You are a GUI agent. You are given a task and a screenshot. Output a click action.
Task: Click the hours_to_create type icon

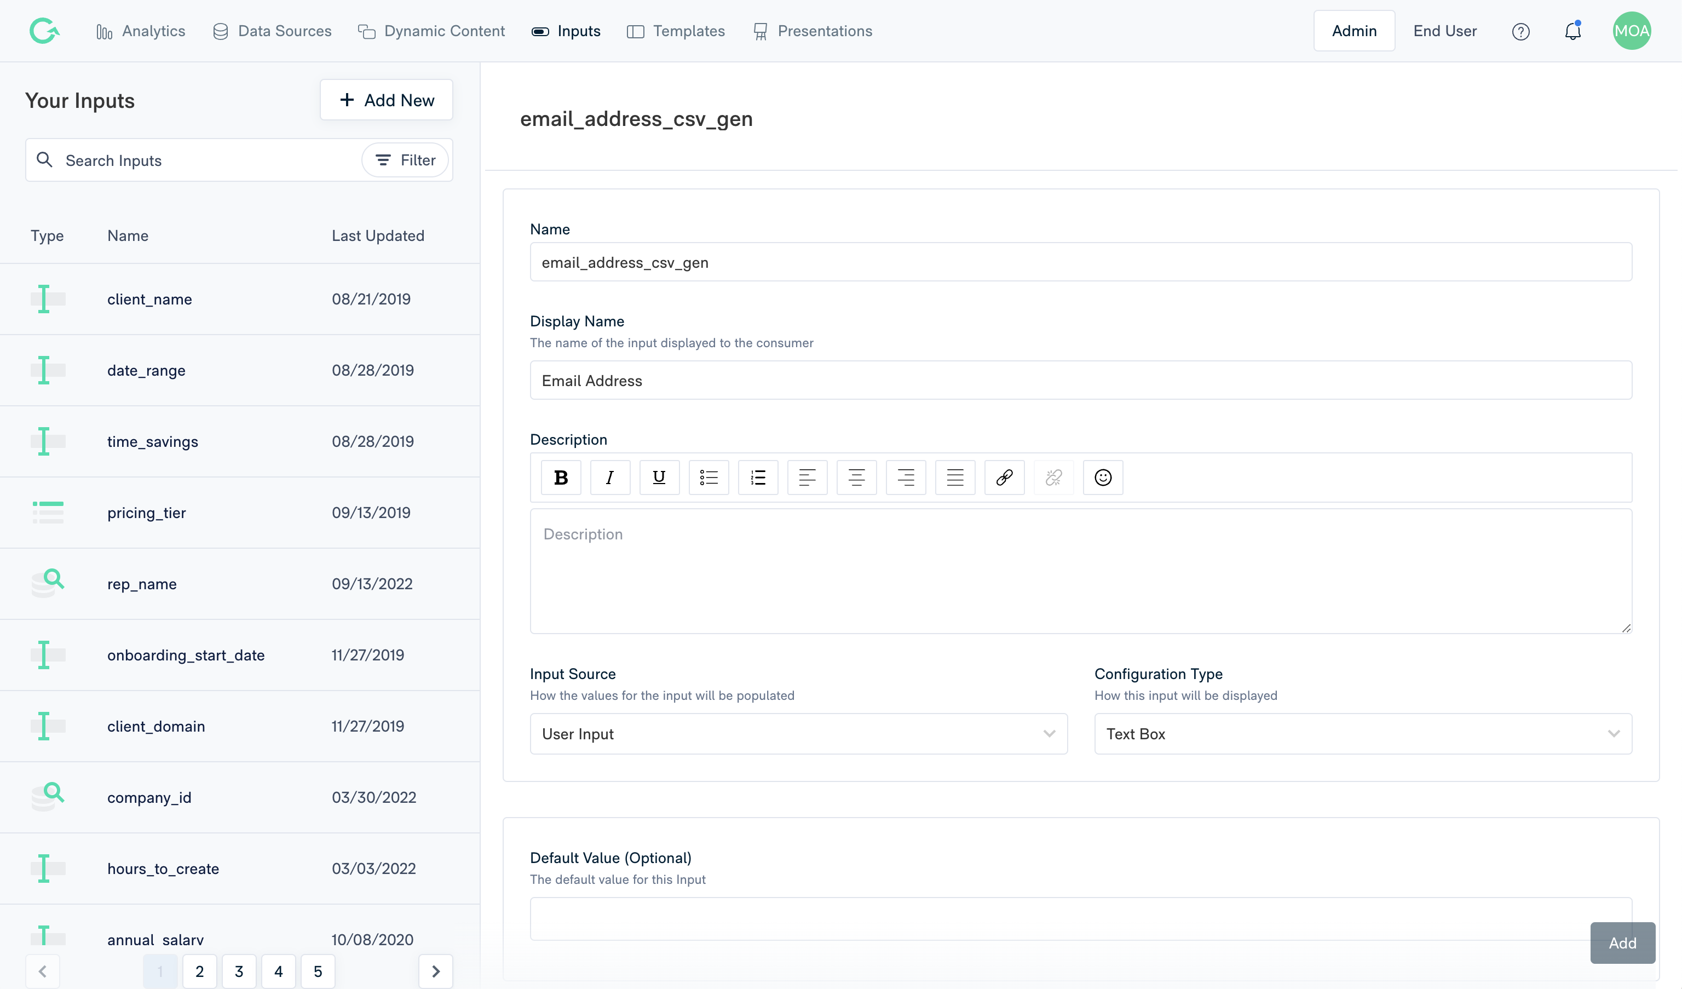coord(48,868)
